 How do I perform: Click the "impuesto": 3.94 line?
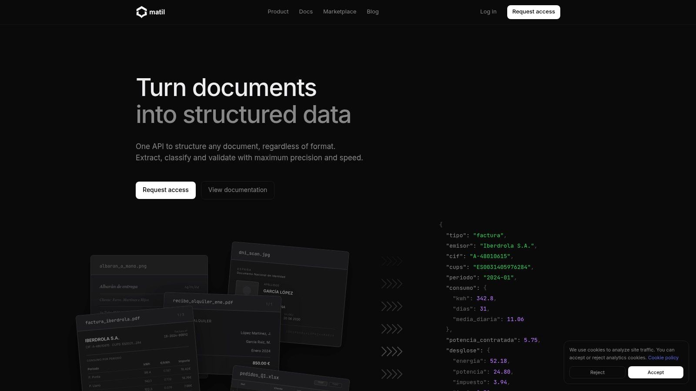(x=481, y=382)
